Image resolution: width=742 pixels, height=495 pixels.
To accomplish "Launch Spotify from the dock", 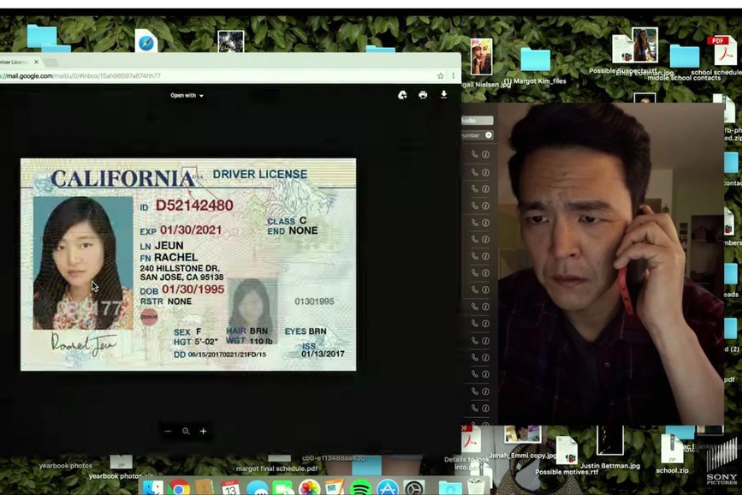I will 360,488.
